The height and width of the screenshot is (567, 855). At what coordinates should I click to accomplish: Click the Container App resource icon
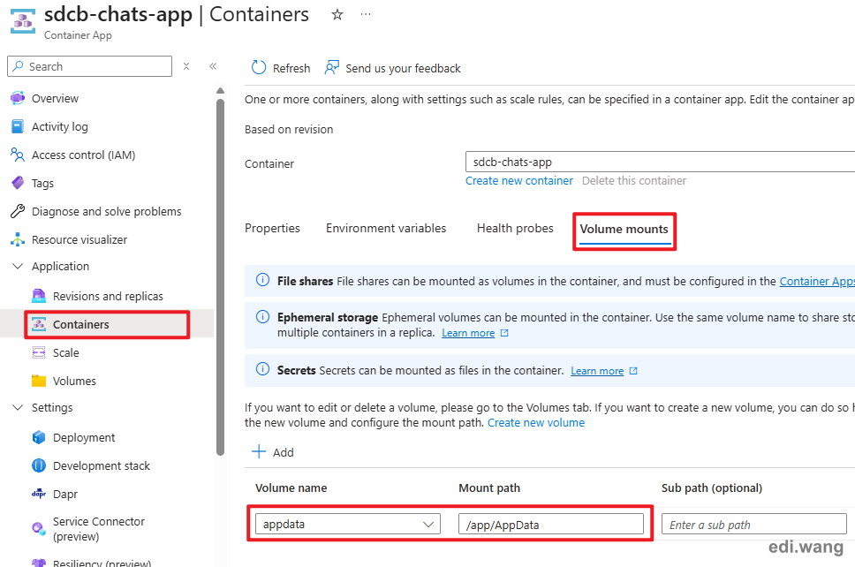[x=23, y=20]
